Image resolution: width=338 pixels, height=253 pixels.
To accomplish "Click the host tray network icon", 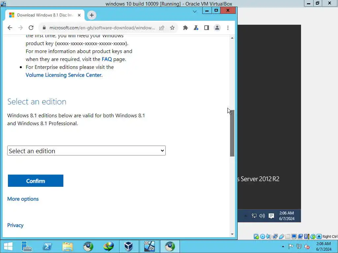I will click(x=299, y=246).
